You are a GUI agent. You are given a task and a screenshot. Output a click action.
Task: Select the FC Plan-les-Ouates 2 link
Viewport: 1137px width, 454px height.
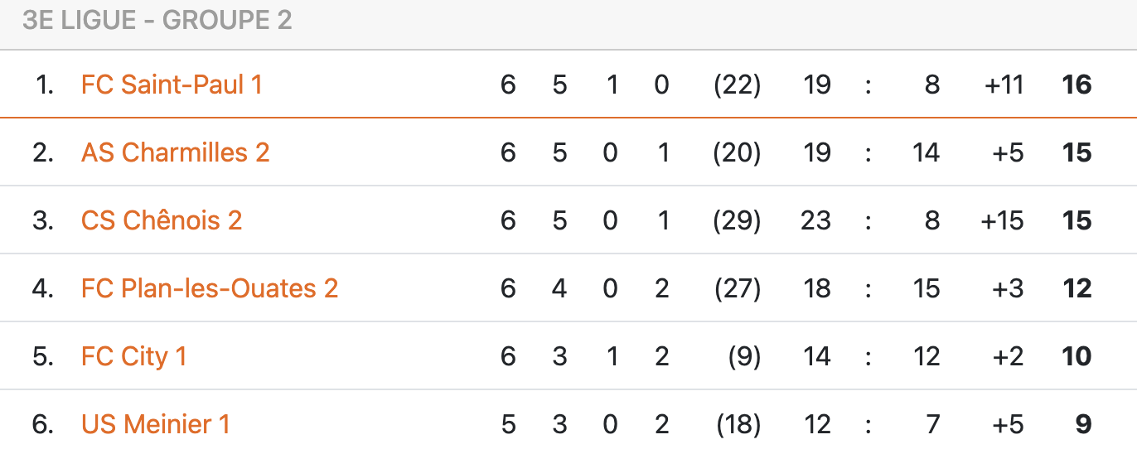(210, 288)
